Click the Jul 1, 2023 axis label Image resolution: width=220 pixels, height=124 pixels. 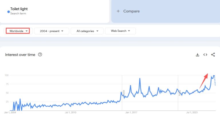click(x=192, y=113)
